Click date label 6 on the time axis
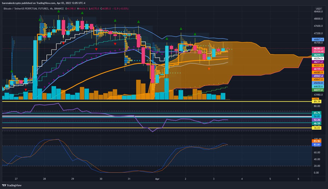 [x=298, y=179]
